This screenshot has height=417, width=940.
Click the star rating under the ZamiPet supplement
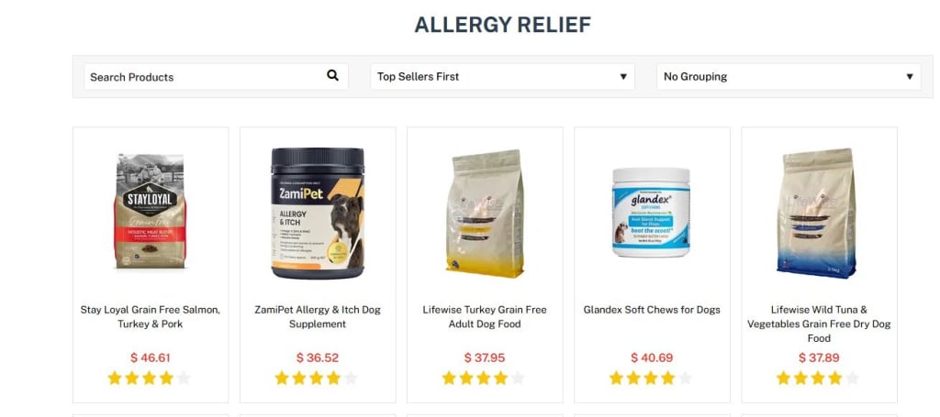click(x=317, y=379)
